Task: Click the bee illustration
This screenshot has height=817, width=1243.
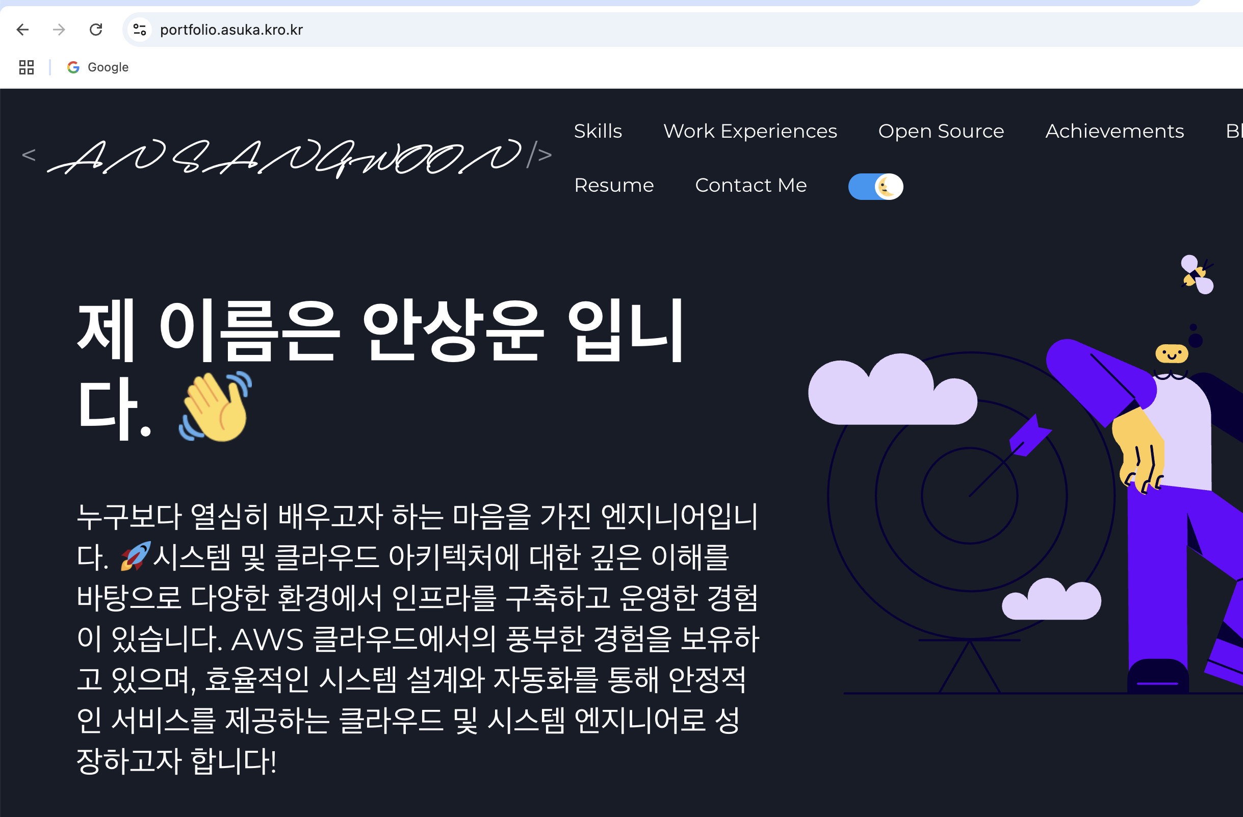Action: coord(1197,275)
